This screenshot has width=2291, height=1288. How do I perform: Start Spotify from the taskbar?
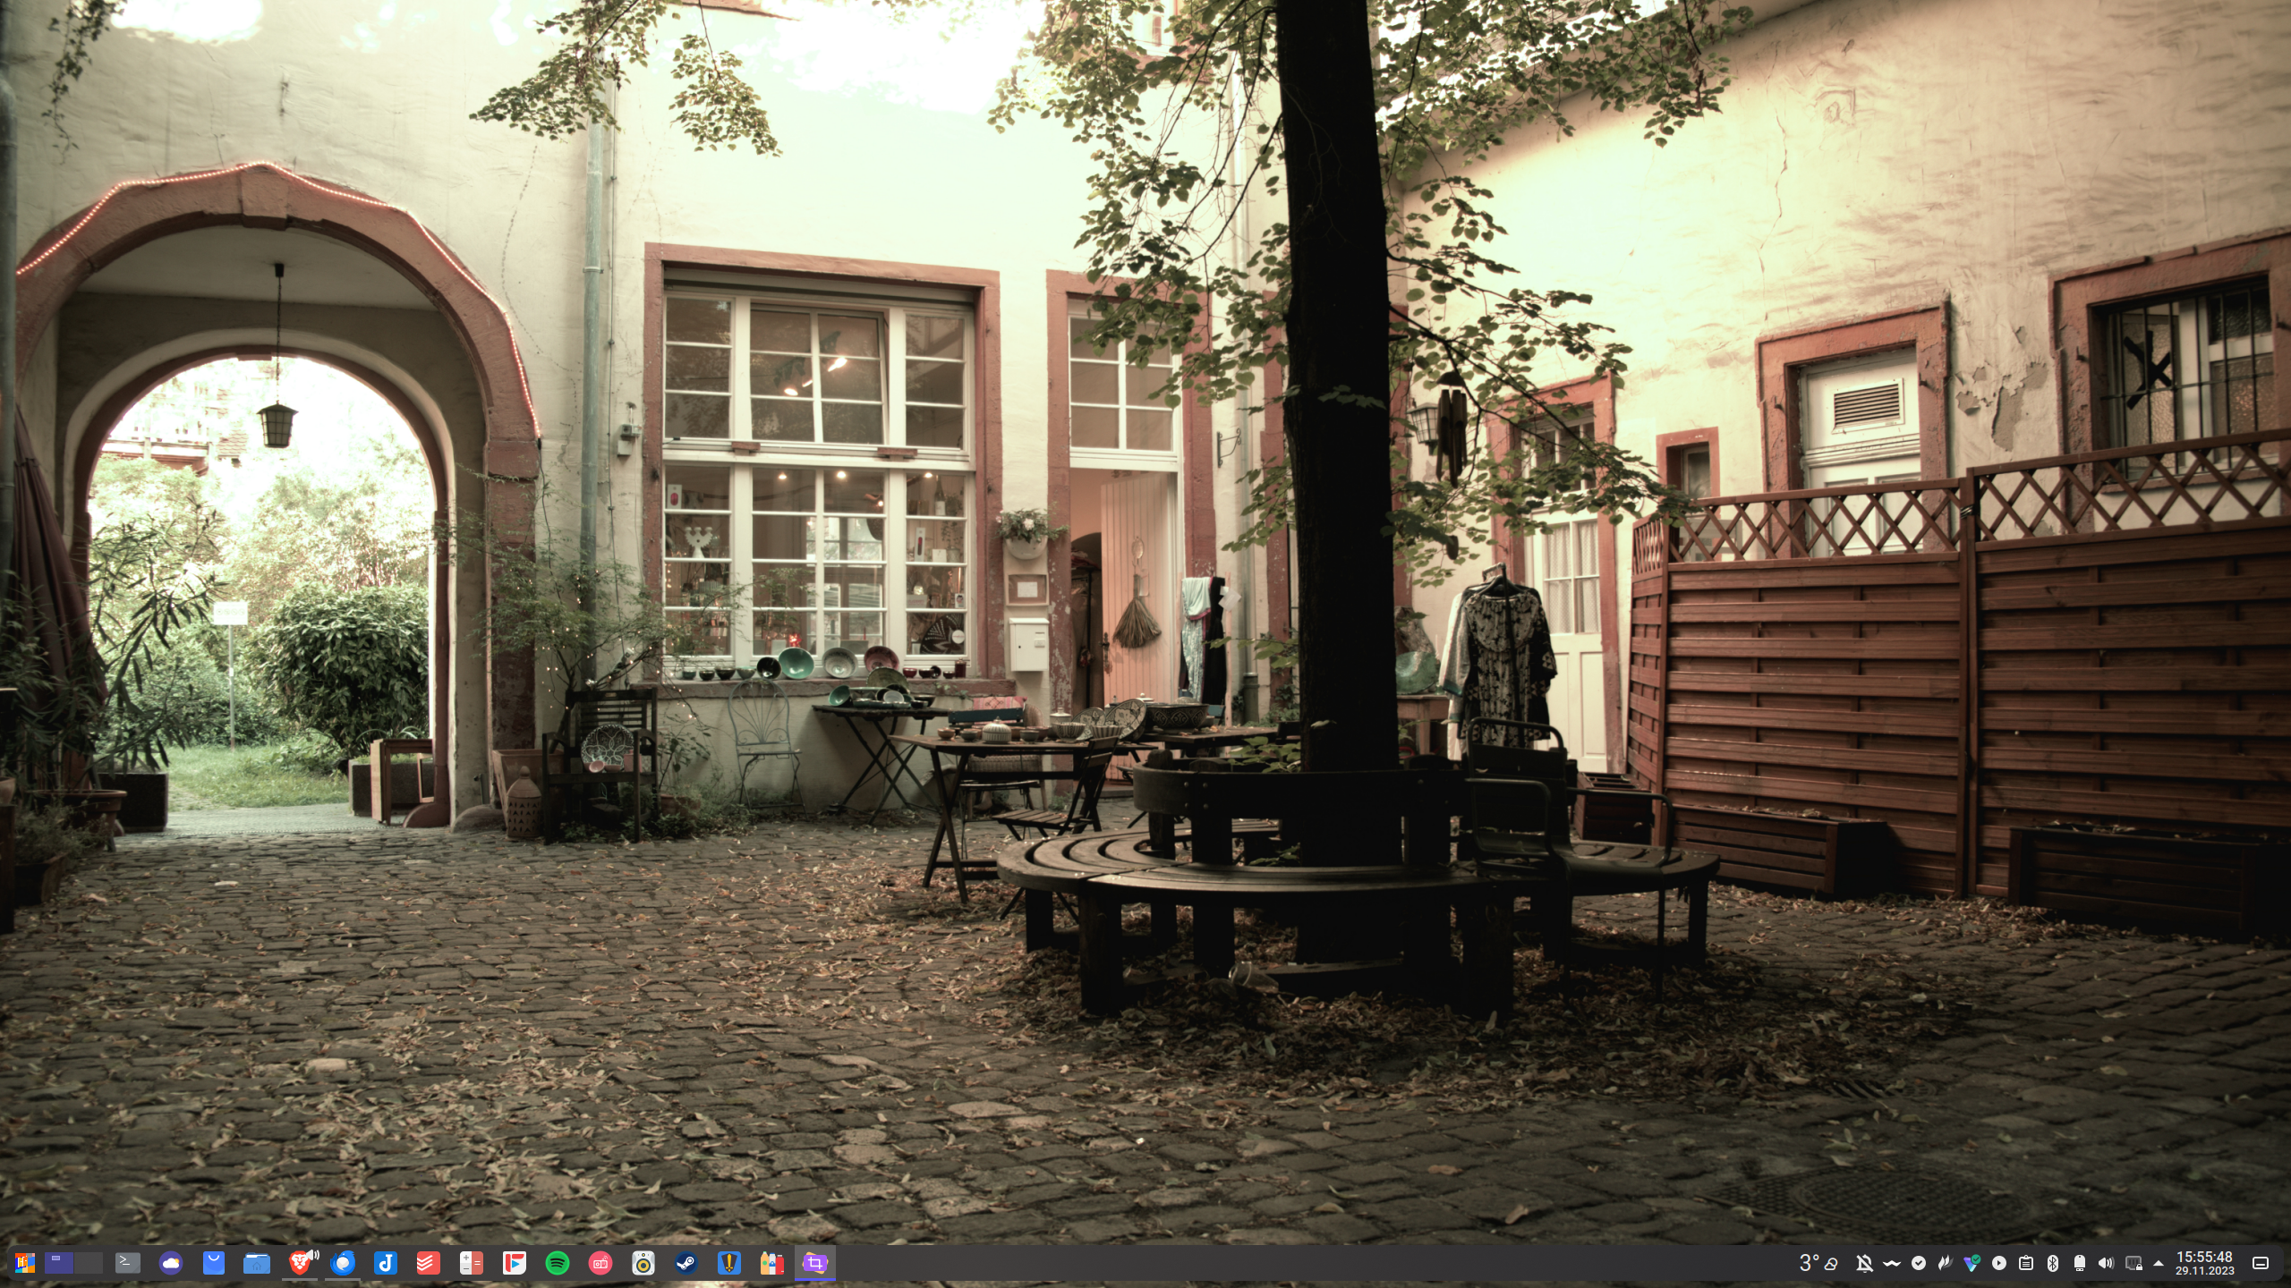(555, 1265)
